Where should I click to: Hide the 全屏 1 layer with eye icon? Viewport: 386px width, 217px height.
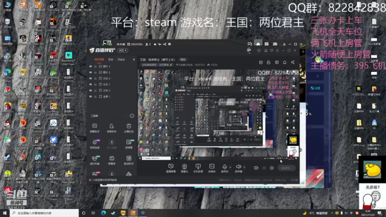(x=91, y=96)
